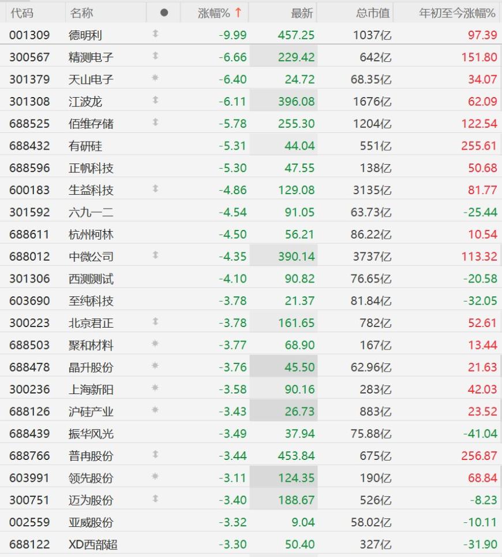
Task: Select stock code 301379
Action: tap(29, 79)
